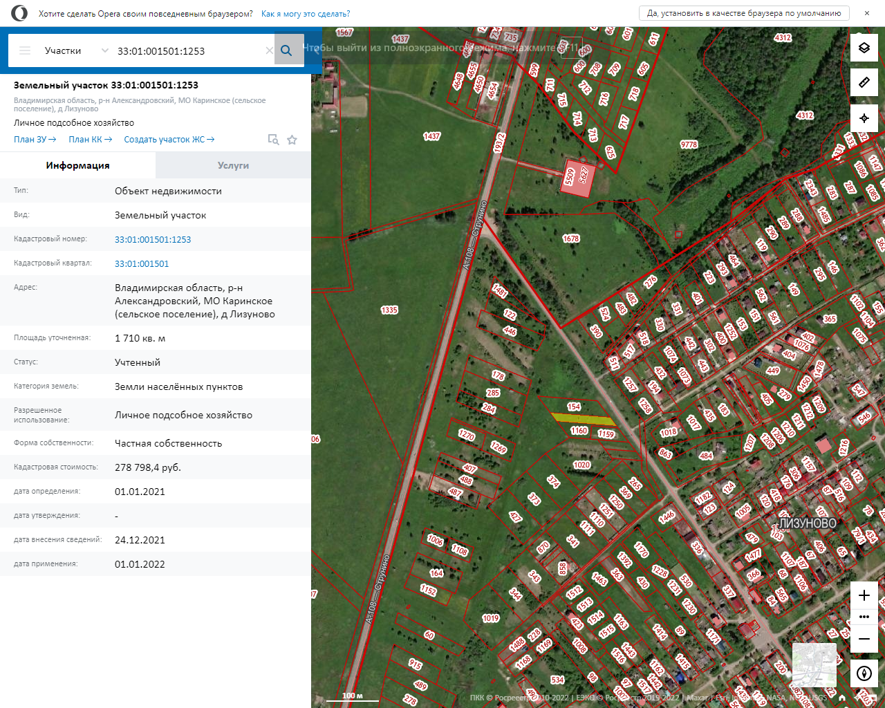
Task: Click the locate-me crosshair icon
Action: 864,118
